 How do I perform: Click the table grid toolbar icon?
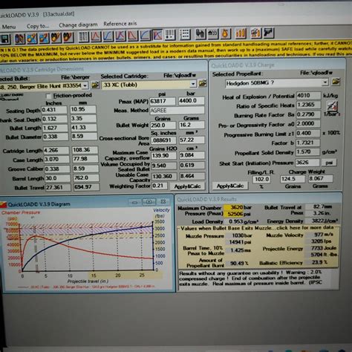tap(83, 36)
